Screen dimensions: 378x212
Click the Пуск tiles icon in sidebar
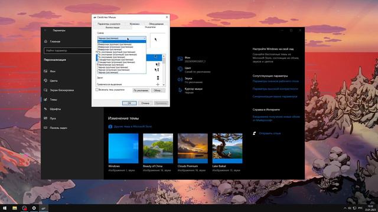(x=45, y=118)
